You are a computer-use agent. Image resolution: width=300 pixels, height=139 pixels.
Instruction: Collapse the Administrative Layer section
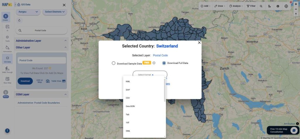click(x=65, y=41)
